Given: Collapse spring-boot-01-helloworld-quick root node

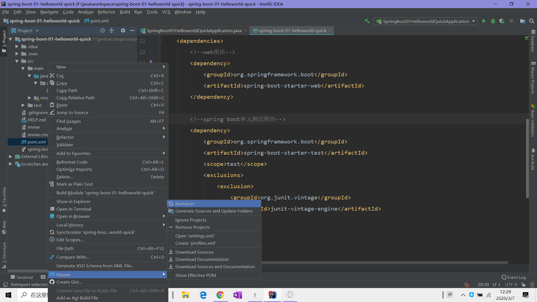Looking at the screenshot, I should [11, 39].
